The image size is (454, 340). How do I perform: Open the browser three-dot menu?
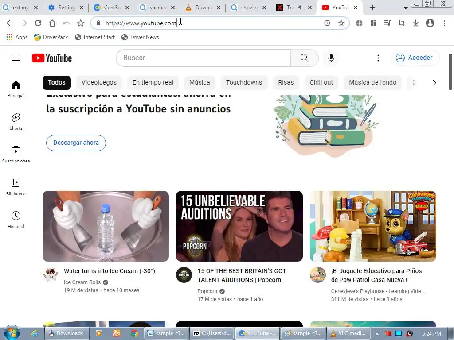click(x=444, y=23)
